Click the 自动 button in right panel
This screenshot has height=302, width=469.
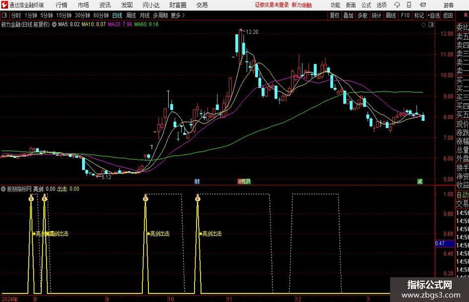tap(463, 195)
